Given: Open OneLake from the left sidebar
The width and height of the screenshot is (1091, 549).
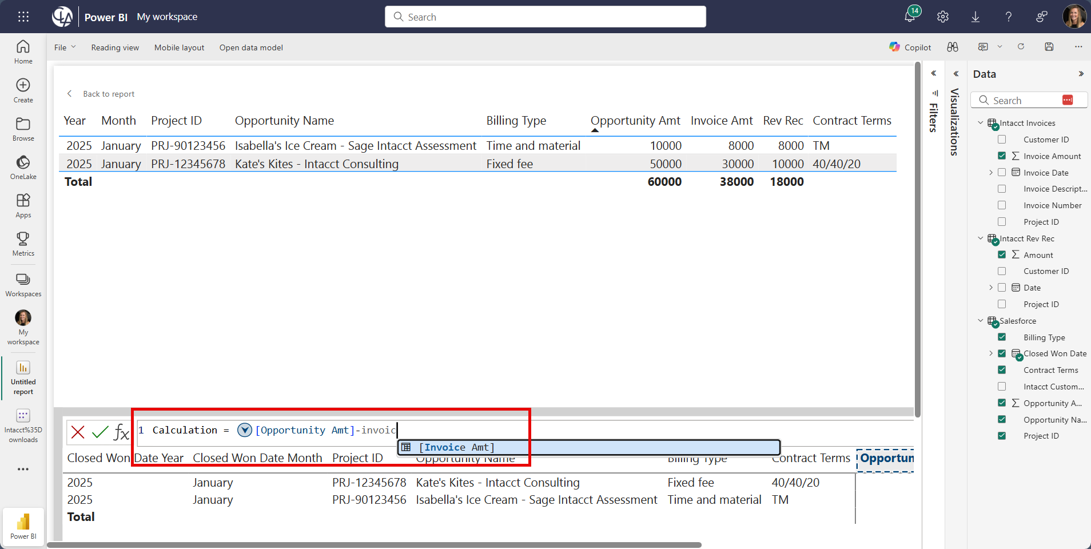Looking at the screenshot, I should (x=23, y=167).
